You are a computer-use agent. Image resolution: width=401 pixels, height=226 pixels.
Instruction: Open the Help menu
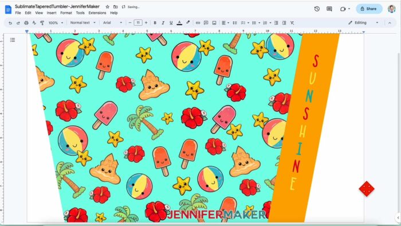pyautogui.click(x=114, y=13)
